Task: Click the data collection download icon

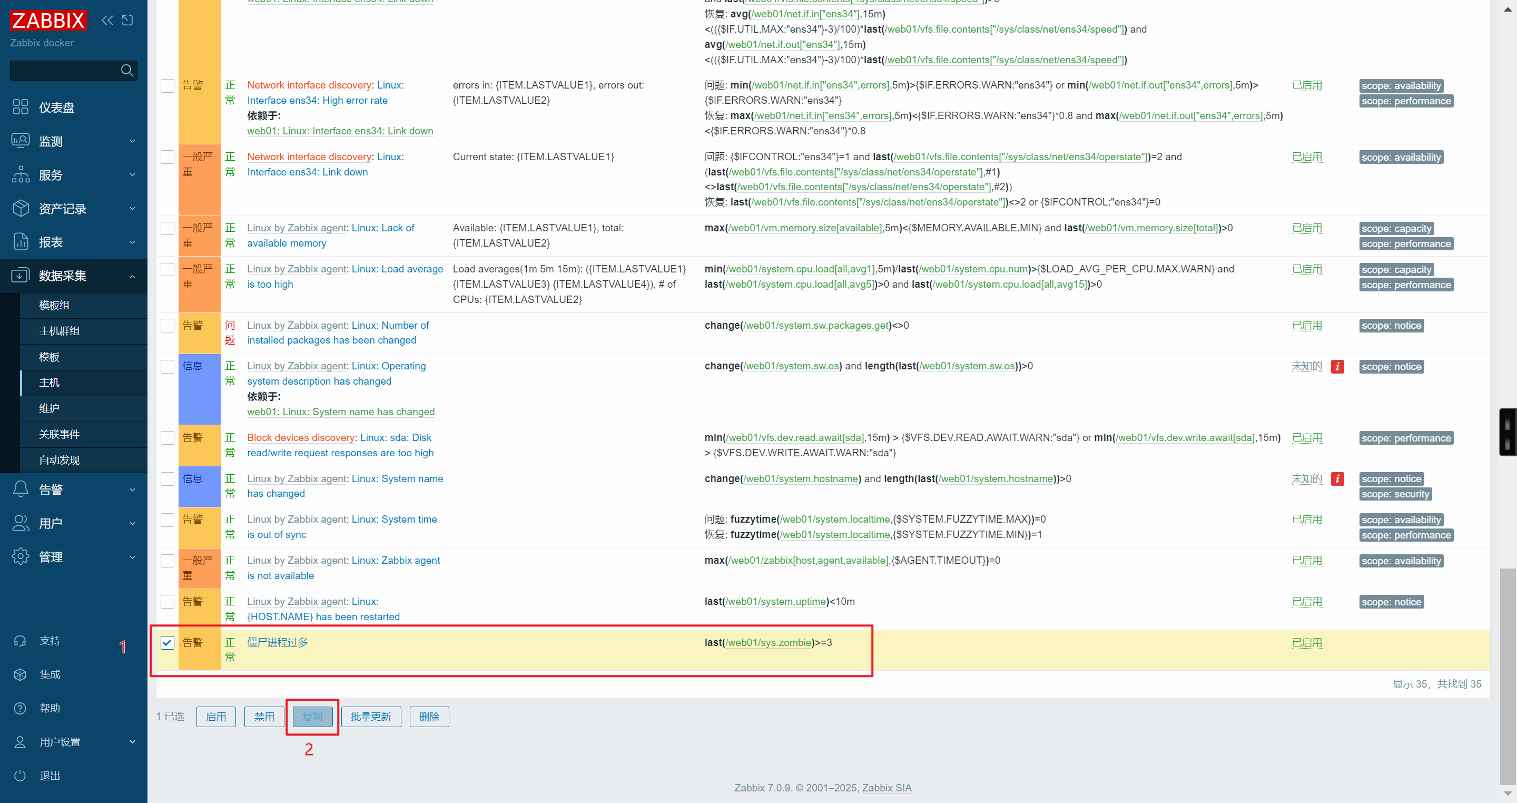Action: click(20, 276)
